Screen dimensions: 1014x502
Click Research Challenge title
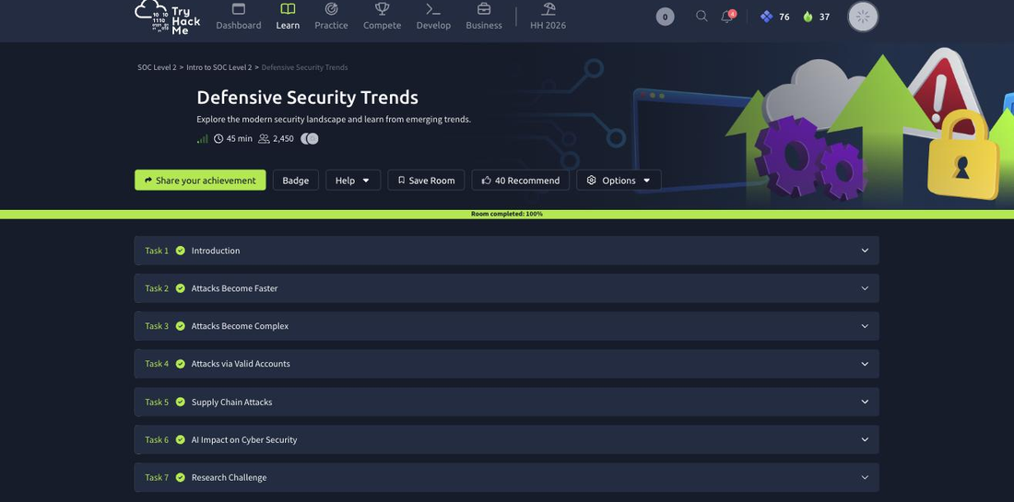point(229,477)
